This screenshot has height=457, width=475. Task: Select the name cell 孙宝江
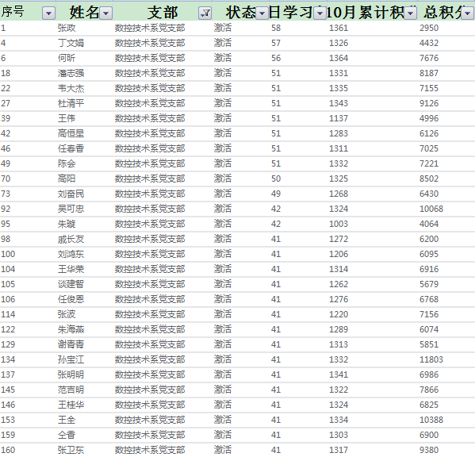(71, 359)
